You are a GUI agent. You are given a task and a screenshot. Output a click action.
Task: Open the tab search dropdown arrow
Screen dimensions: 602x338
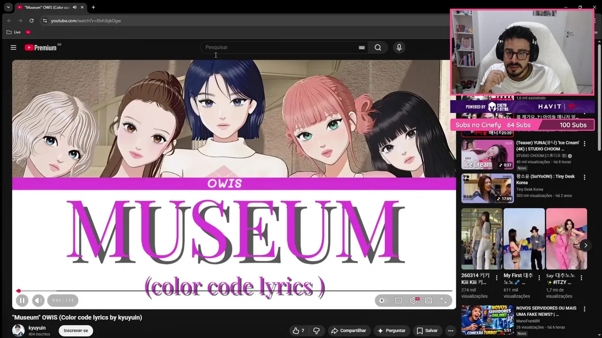8,8
